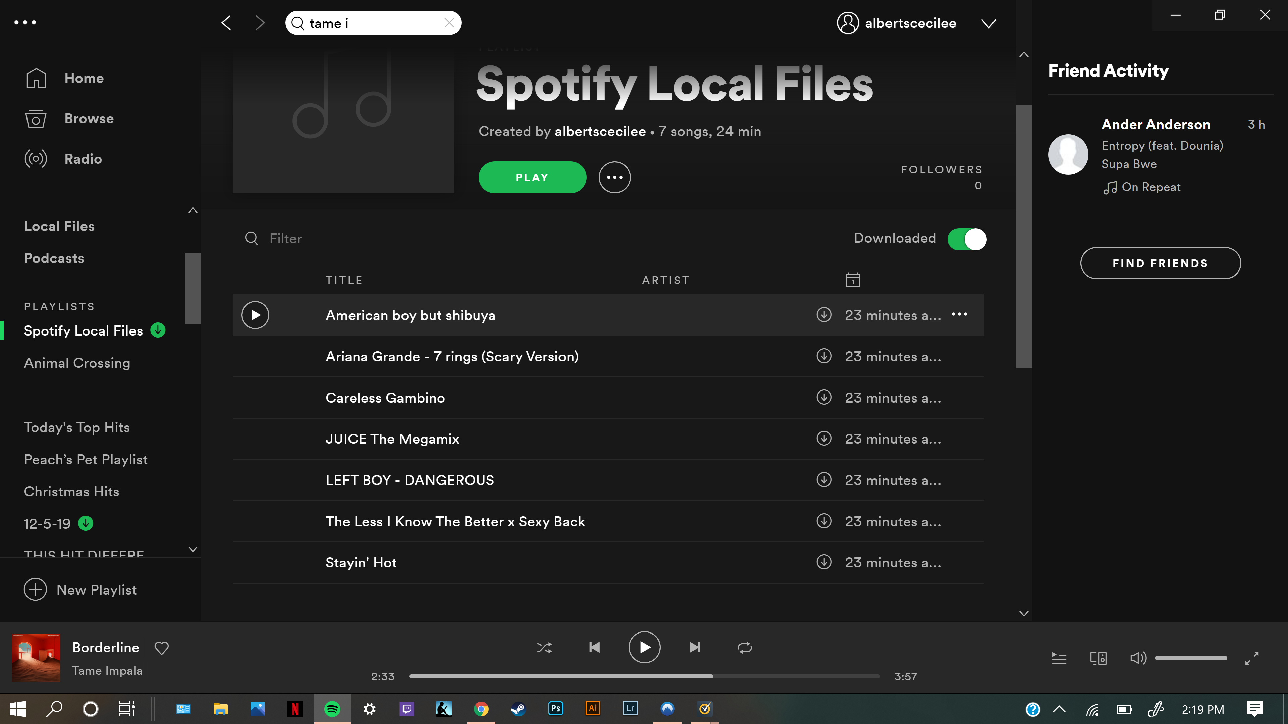Select the Careless Gambino track
This screenshot has width=1288, height=724.
608,398
